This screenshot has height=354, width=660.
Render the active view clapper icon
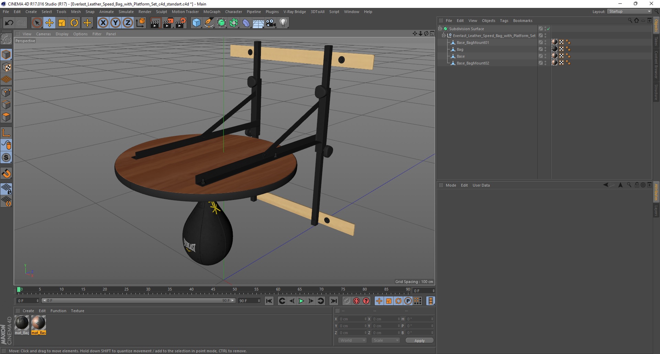(155, 23)
